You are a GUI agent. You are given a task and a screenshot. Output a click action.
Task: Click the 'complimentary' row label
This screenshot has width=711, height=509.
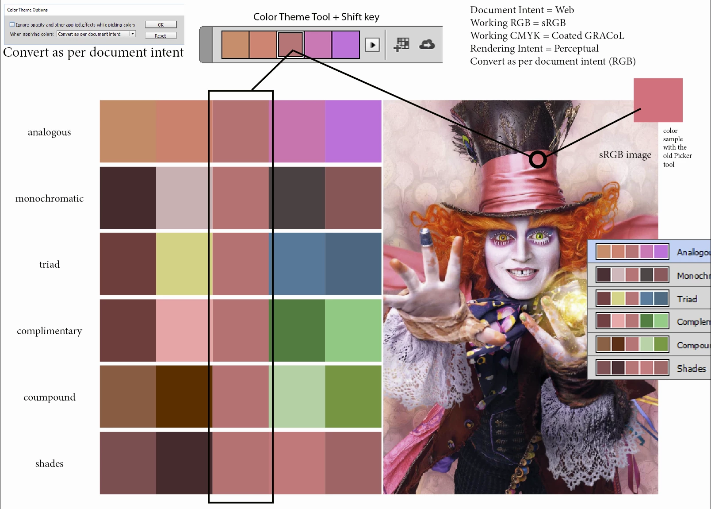50,331
